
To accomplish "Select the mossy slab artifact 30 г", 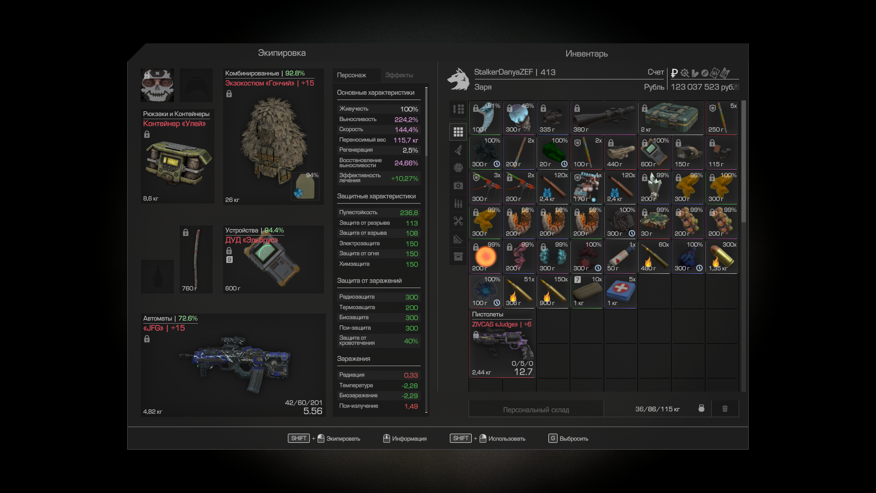I will pos(654,222).
